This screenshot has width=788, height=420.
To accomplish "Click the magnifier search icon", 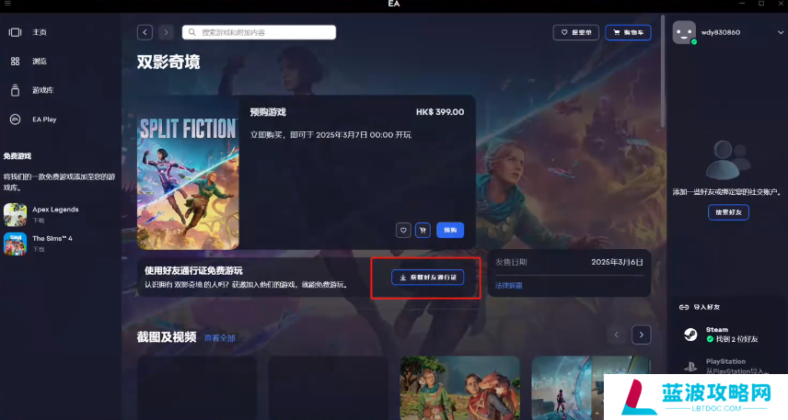I will tap(192, 32).
